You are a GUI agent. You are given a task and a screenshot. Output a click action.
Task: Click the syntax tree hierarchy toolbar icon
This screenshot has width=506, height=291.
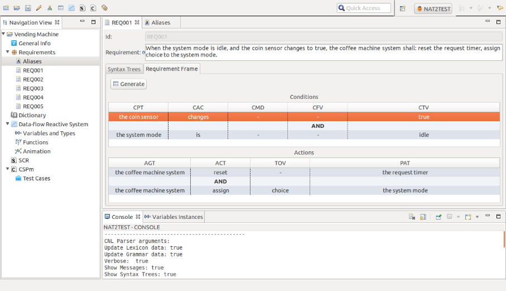[x=50, y=8]
